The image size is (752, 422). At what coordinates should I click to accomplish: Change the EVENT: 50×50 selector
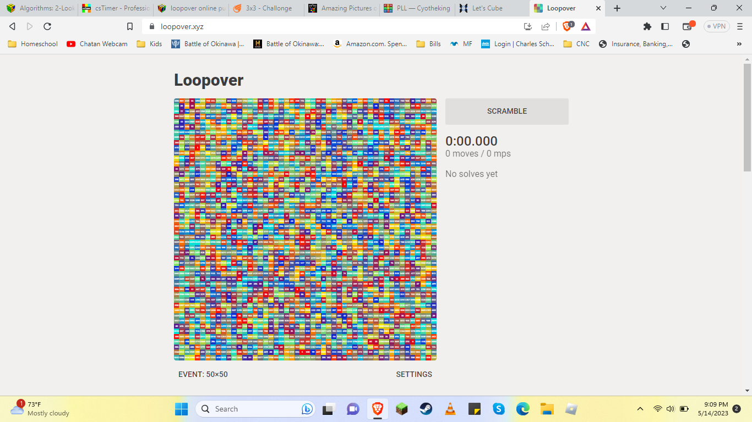click(203, 374)
